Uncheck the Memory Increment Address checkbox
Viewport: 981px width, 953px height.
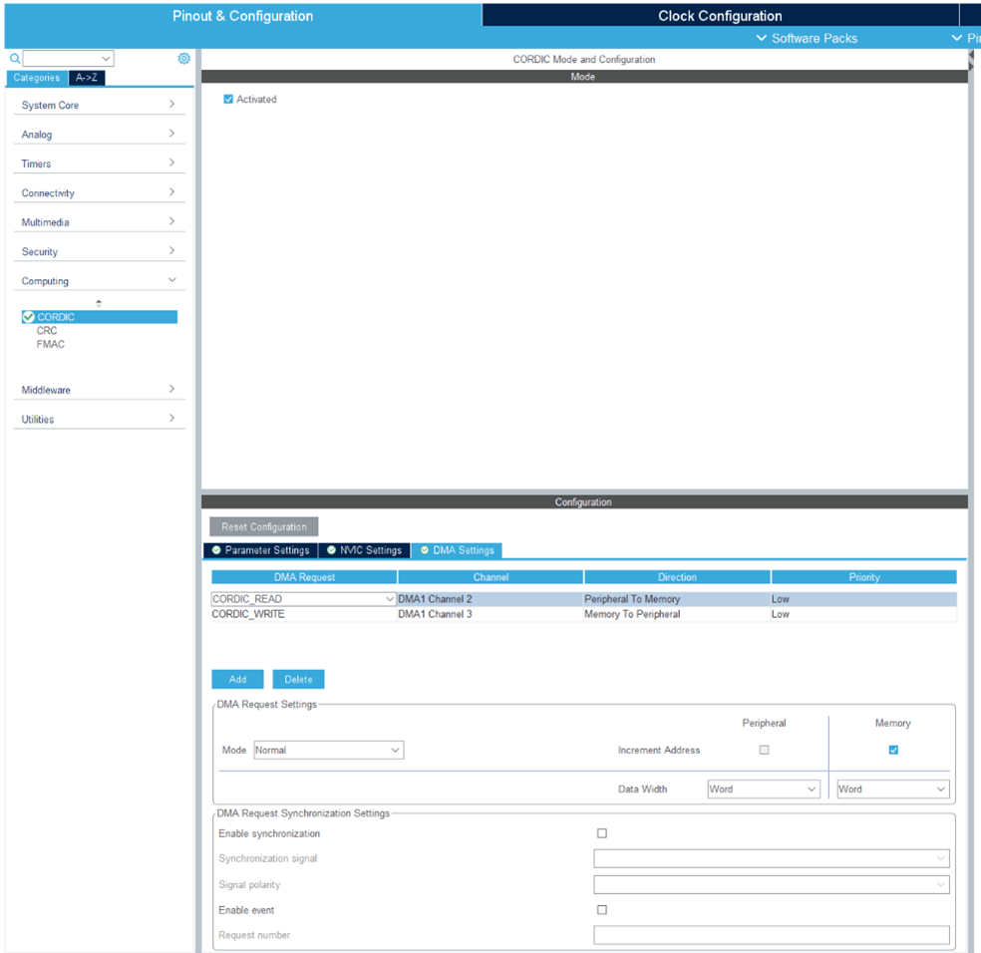point(893,750)
